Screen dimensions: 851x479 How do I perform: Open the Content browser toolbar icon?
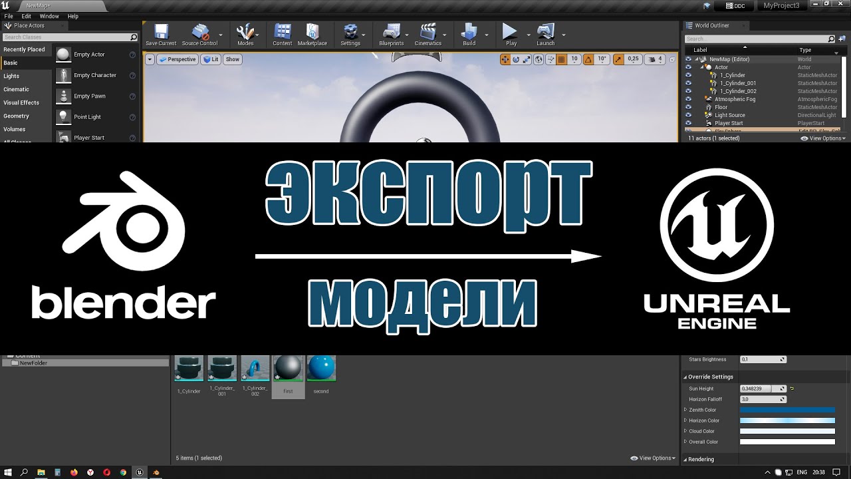(x=283, y=35)
